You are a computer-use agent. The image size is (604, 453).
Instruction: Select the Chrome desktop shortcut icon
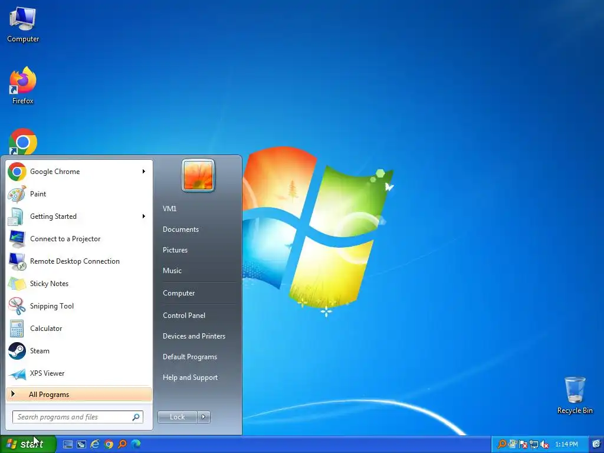[23, 142]
